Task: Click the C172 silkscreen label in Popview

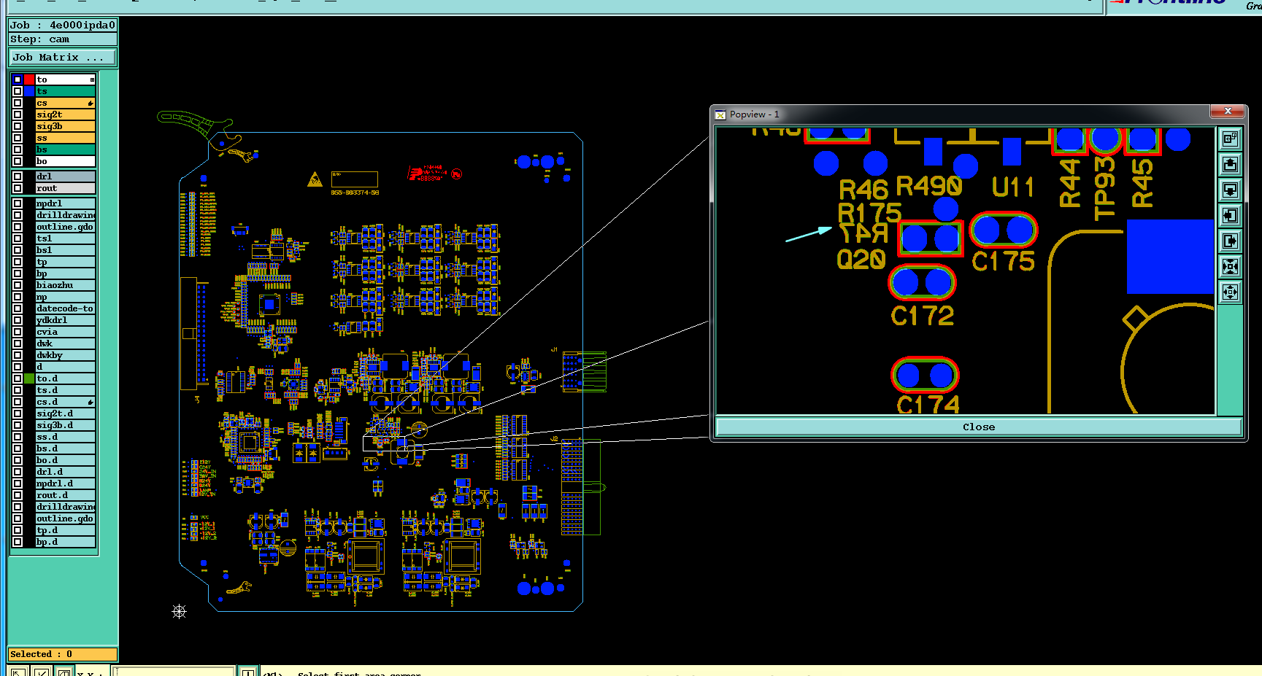Action: pyautogui.click(x=922, y=316)
